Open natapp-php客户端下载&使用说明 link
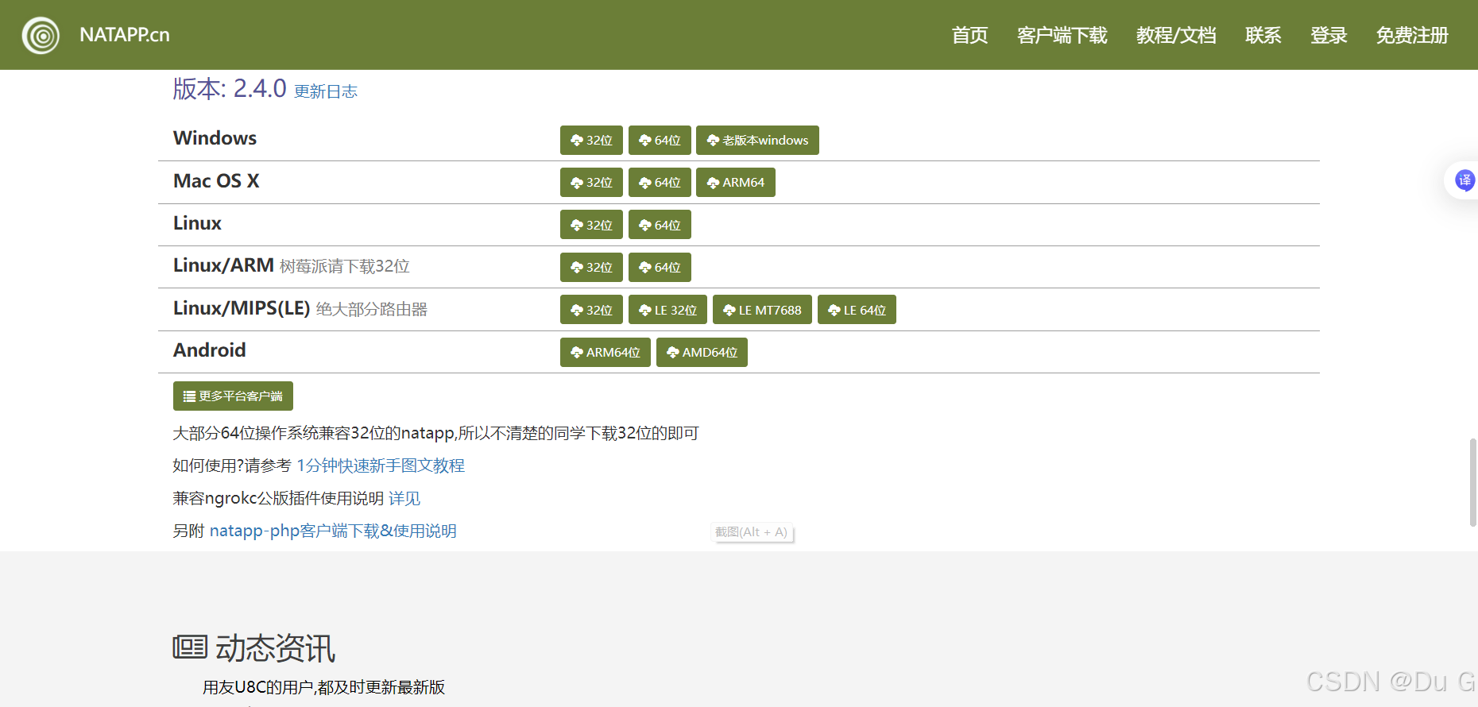Image resolution: width=1478 pixels, height=707 pixels. [x=333, y=531]
